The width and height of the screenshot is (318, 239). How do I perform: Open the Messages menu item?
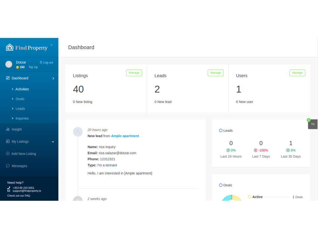(19, 166)
